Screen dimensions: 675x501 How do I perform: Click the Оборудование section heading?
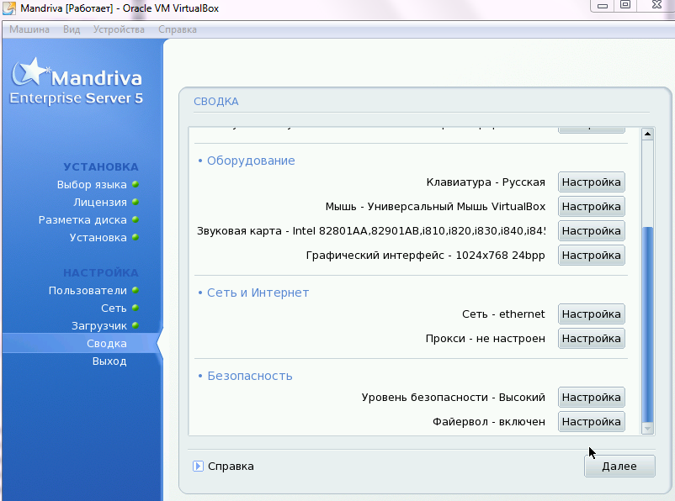tap(251, 161)
